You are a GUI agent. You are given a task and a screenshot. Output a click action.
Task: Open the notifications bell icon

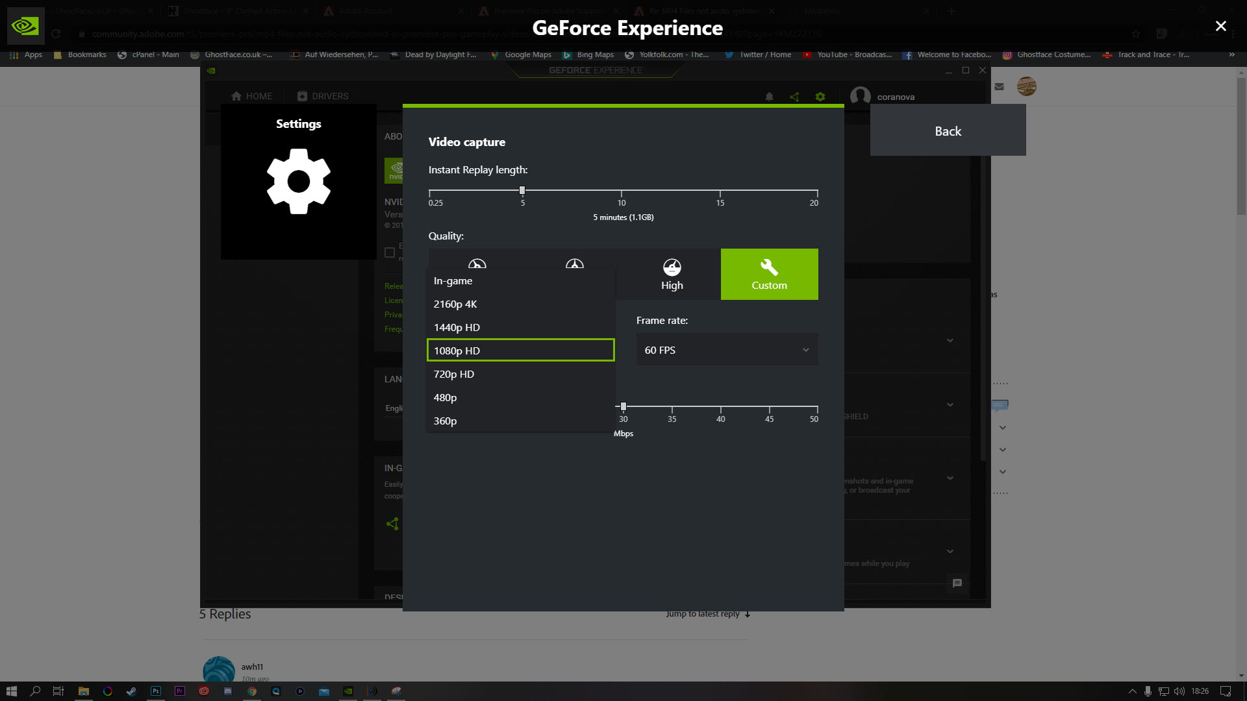[x=769, y=97]
